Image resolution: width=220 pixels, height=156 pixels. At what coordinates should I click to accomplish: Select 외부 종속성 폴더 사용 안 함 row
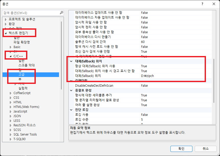click(143, 32)
